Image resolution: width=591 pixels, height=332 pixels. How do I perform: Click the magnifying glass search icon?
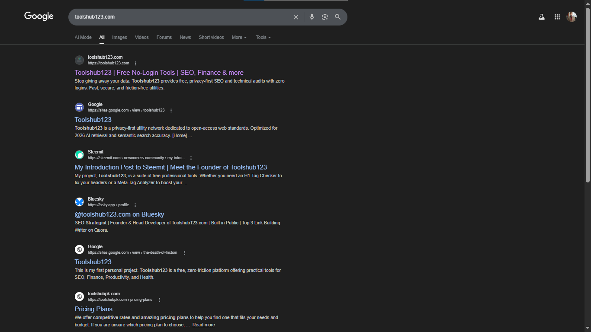click(x=338, y=17)
